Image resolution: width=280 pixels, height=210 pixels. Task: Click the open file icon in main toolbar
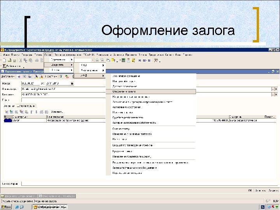click(x=10, y=60)
